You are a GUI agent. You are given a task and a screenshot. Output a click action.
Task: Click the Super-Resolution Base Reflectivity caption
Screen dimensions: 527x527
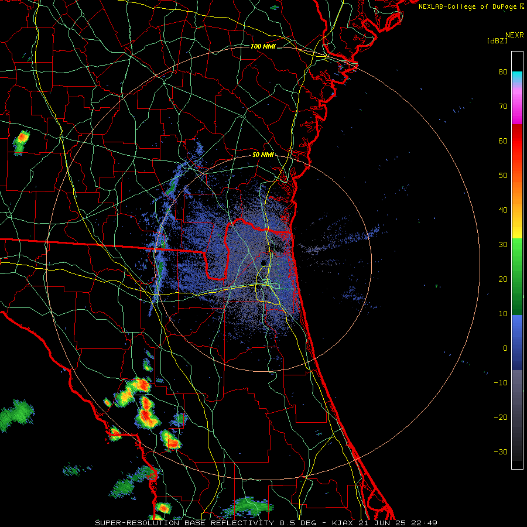(266, 523)
